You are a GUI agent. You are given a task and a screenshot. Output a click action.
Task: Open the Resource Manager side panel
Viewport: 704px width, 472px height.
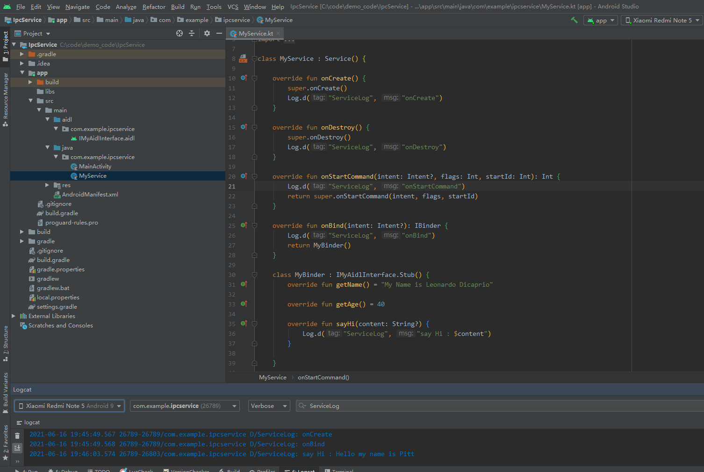pos(6,99)
